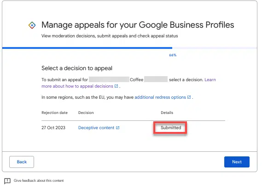
Task: Return with the Back button
Action: click(x=22, y=162)
